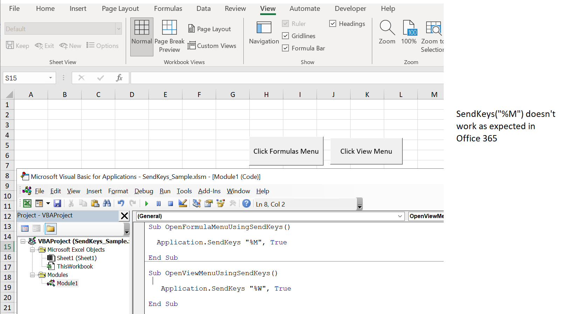Click the Insert UserForm icon in VBA toolbar
This screenshot has height=314, width=568.
tap(39, 203)
